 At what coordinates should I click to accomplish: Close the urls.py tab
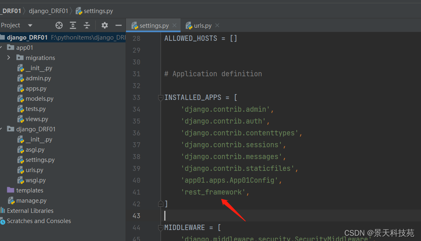tap(217, 25)
